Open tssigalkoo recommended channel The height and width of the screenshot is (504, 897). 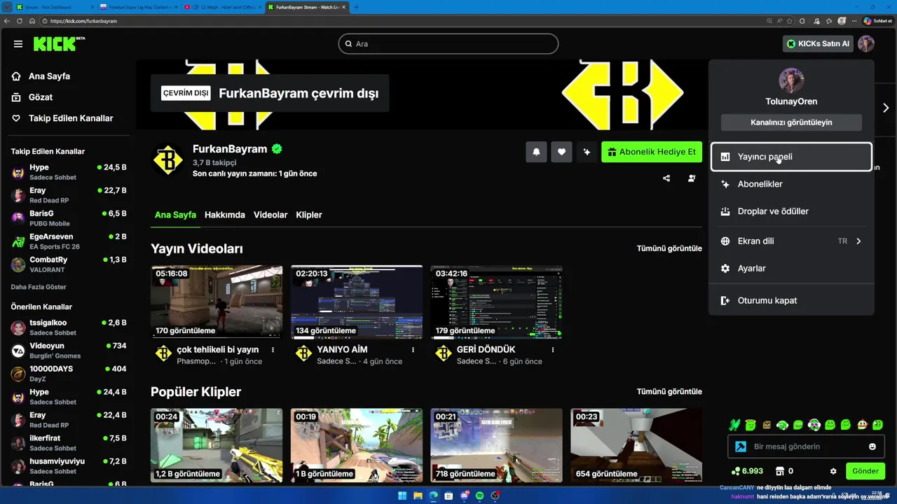(x=69, y=328)
